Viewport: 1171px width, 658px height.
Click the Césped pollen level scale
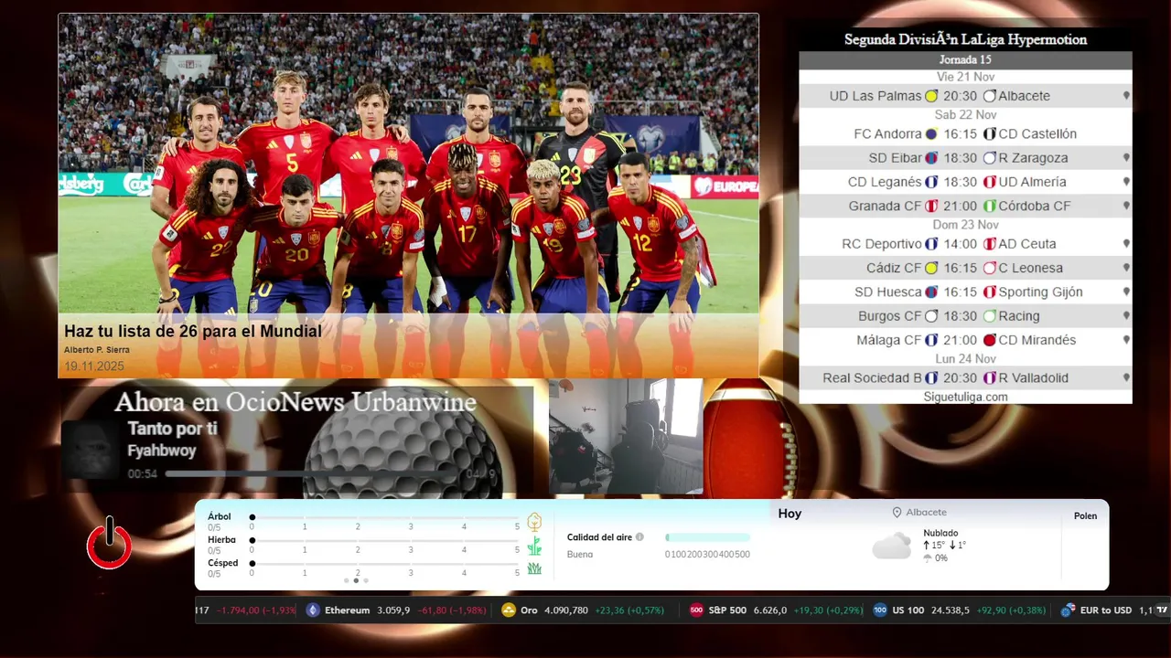pyautogui.click(x=384, y=564)
